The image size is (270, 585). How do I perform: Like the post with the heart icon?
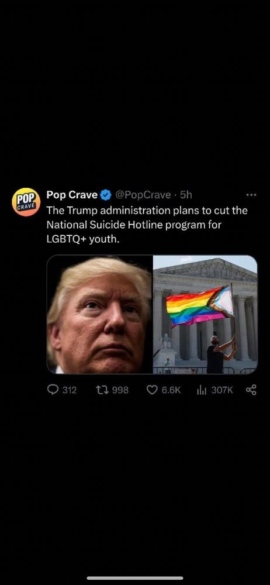pos(152,390)
